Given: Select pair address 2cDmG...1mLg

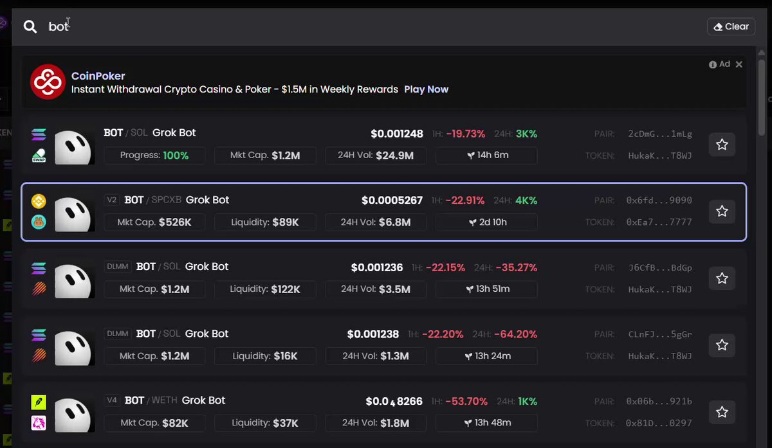Looking at the screenshot, I should [660, 134].
